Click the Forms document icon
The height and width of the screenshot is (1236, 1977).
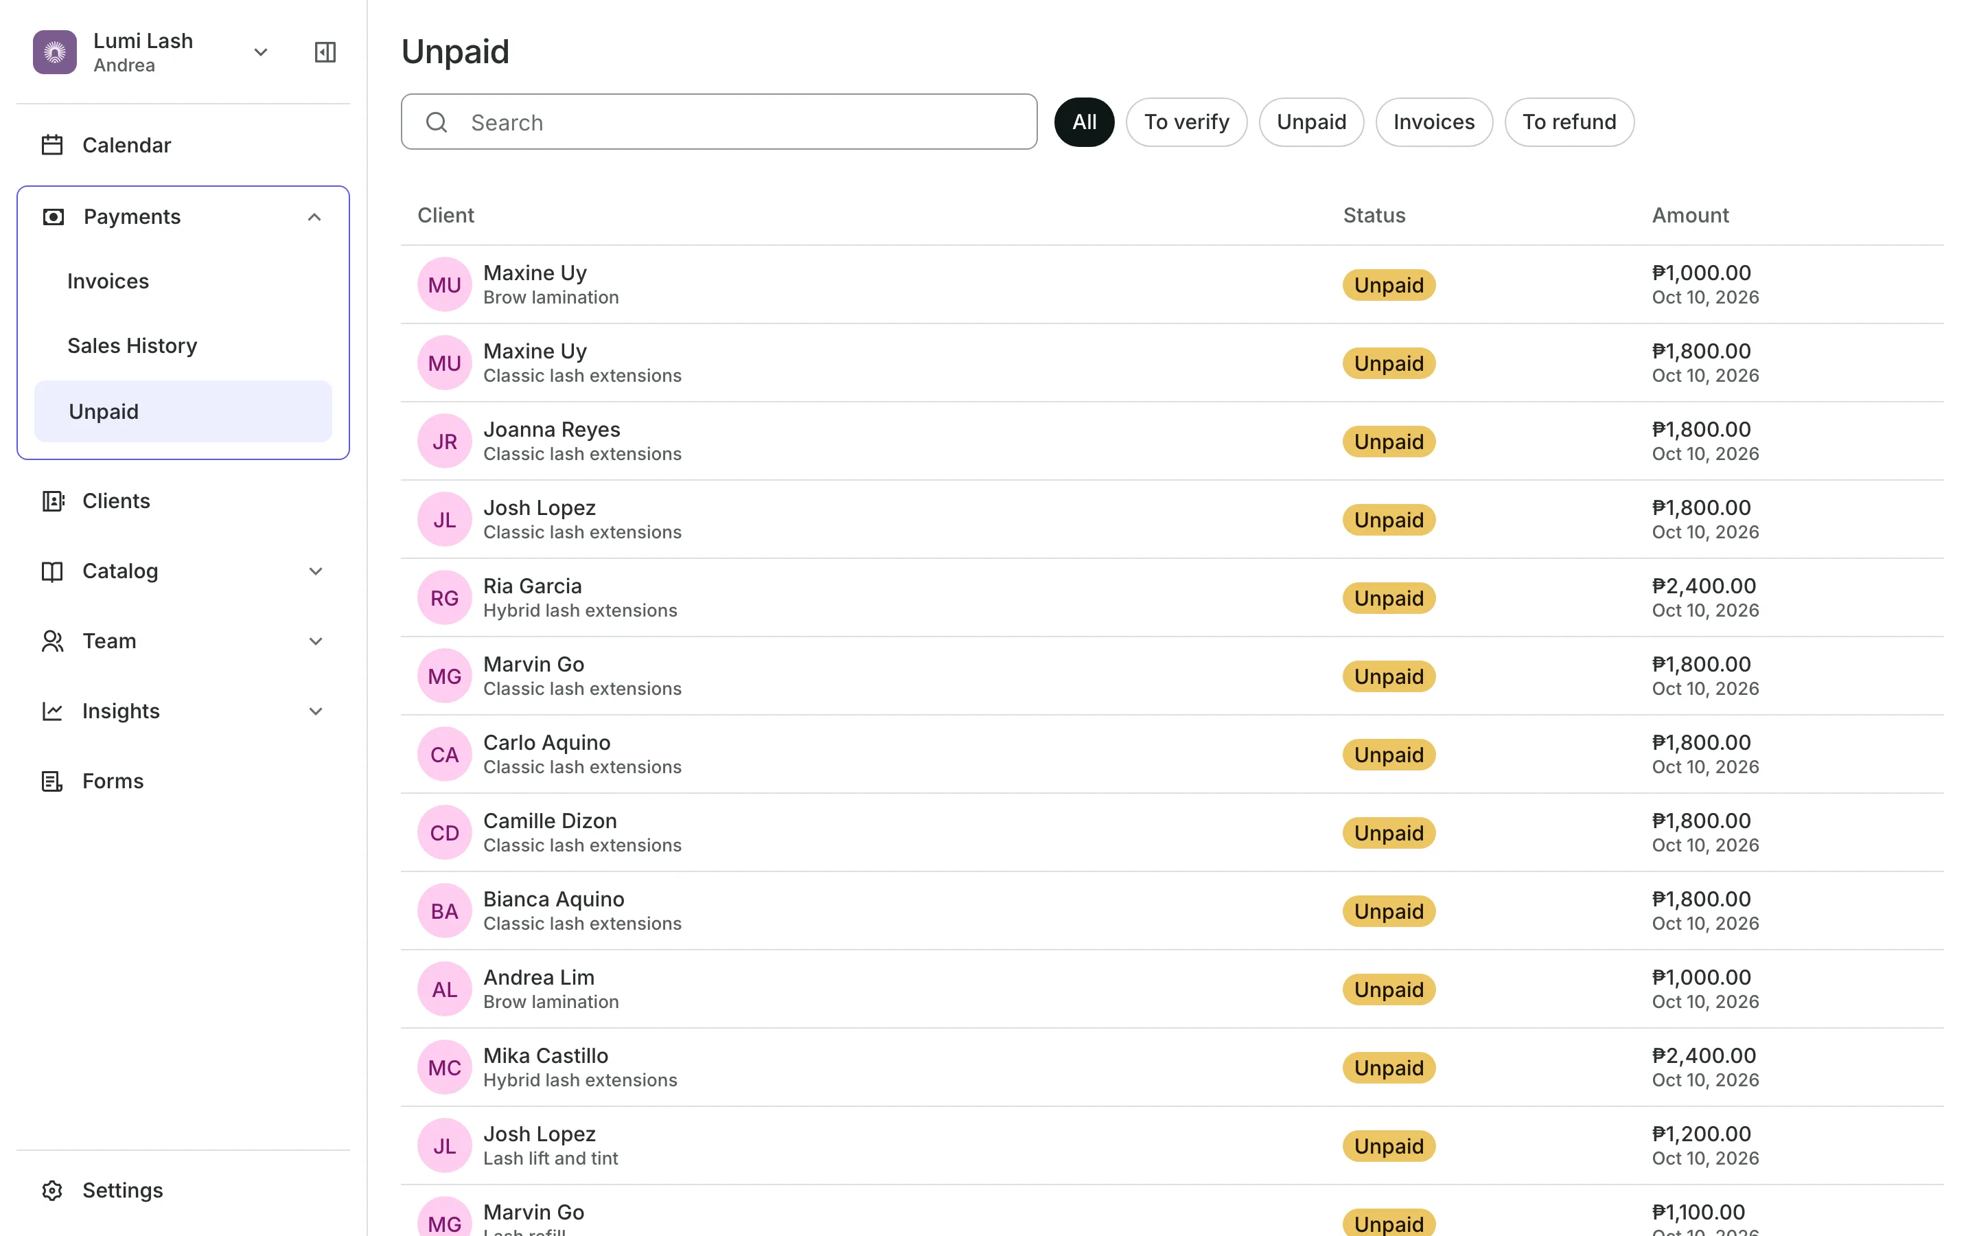(x=52, y=781)
